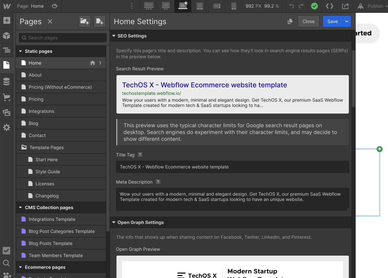Click the Close settings button
Viewport: 388px width, 278px height.
point(308,22)
